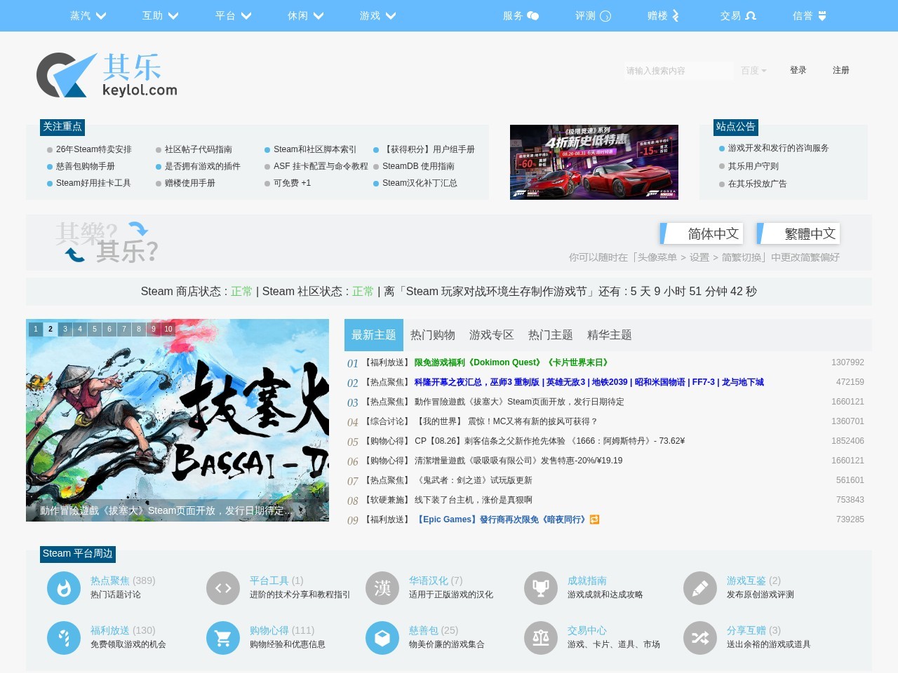Open thread about 我的世界 MC披风

pyautogui.click(x=506, y=421)
